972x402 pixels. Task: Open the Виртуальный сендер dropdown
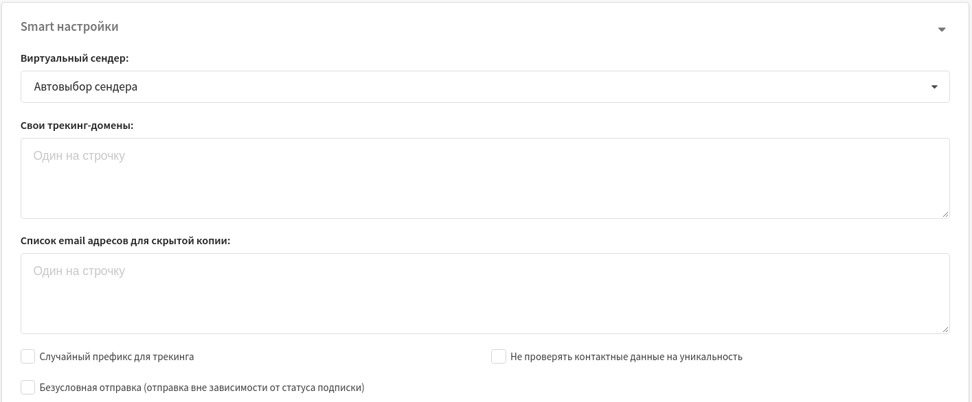484,87
